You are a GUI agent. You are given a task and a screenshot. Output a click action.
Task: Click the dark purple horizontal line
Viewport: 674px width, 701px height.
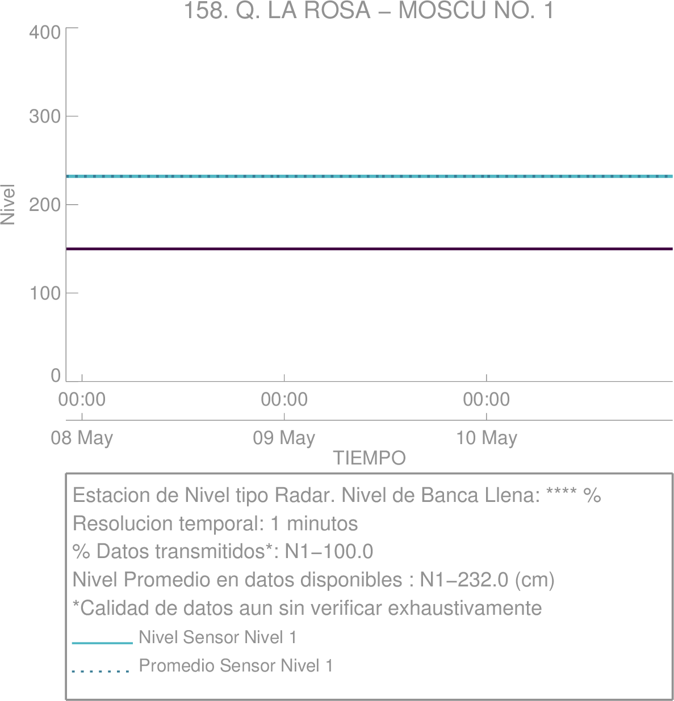click(369, 249)
